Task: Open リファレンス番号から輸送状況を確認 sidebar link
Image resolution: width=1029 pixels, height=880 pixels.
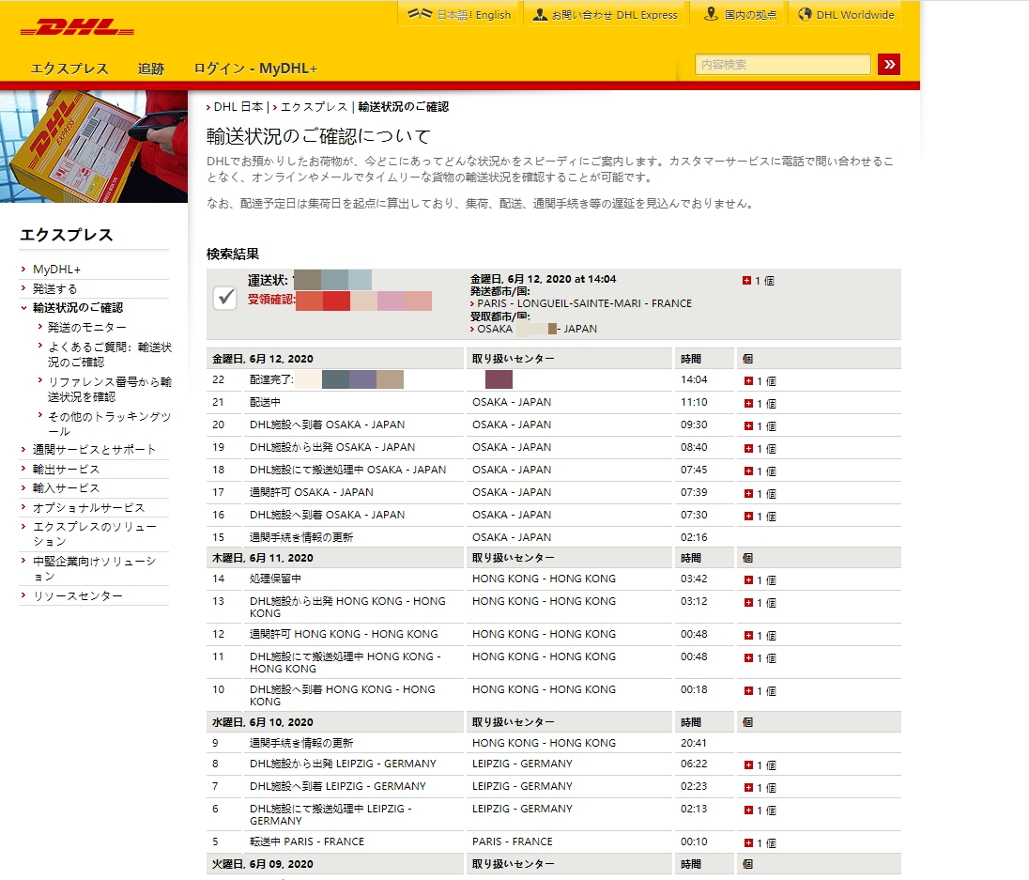Action: (110, 389)
